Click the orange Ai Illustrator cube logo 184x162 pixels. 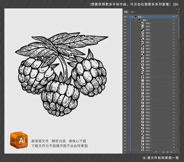pyautogui.click(x=19, y=140)
